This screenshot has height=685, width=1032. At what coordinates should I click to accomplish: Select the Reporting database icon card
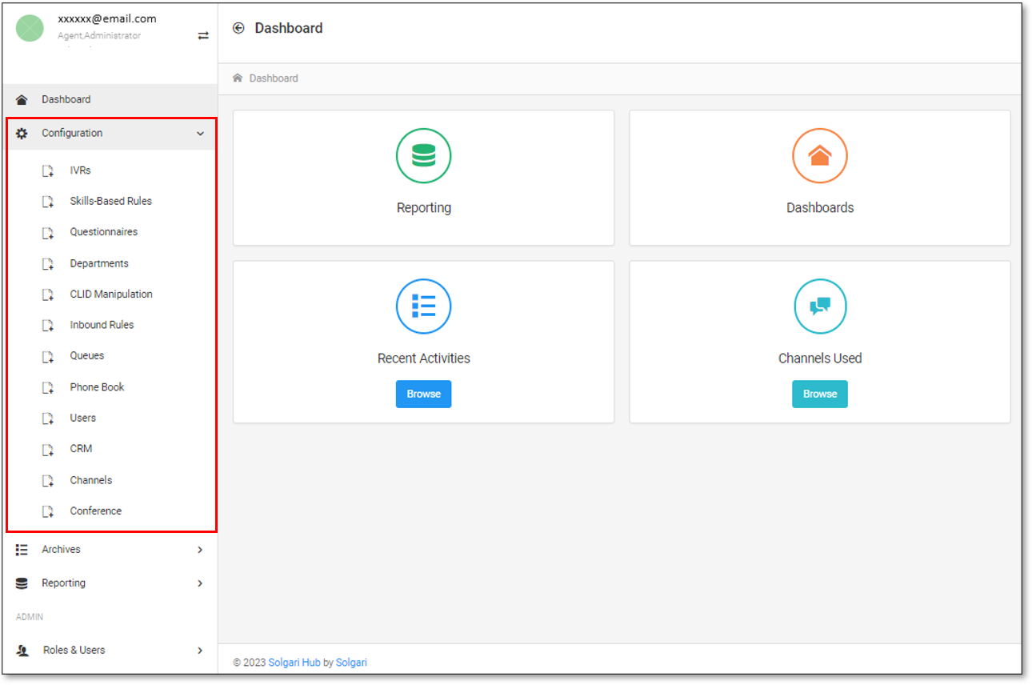(x=423, y=155)
